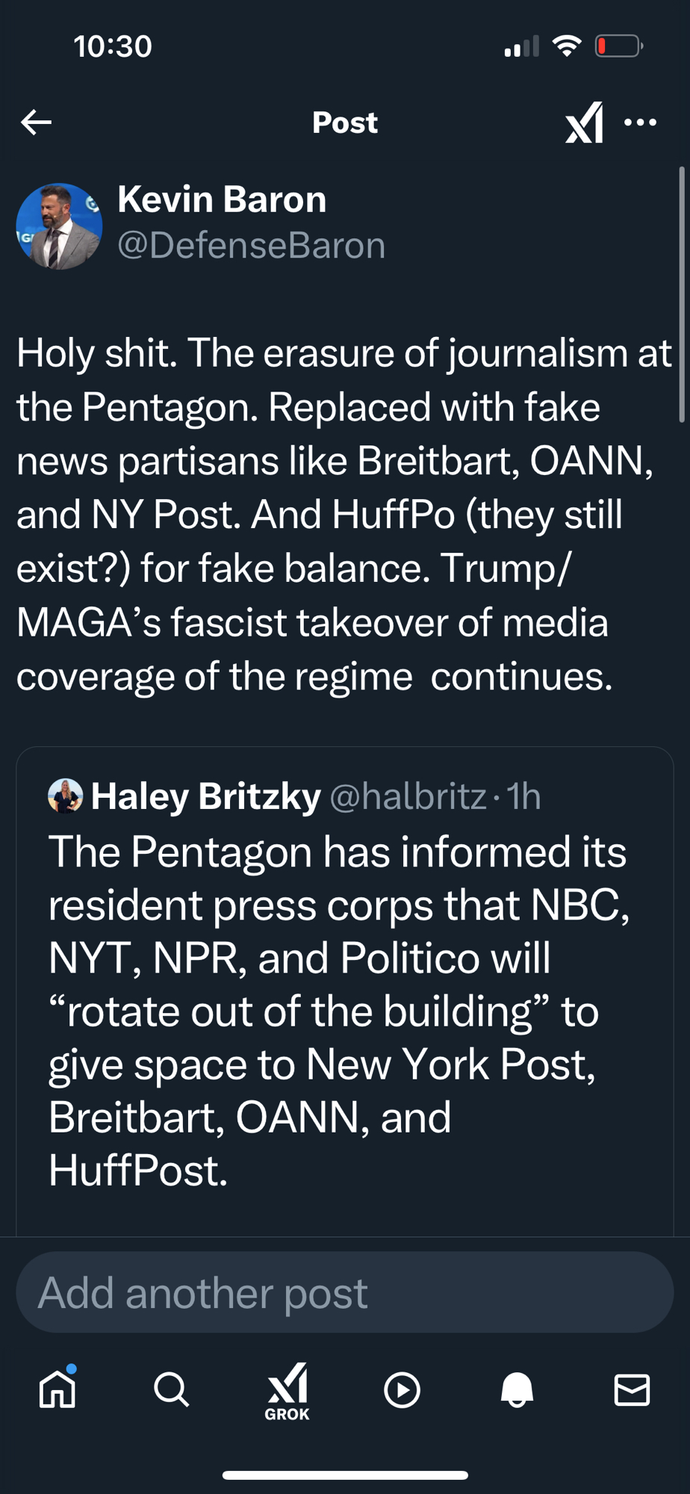
Task: Tap the Post title in the header
Action: [345, 122]
